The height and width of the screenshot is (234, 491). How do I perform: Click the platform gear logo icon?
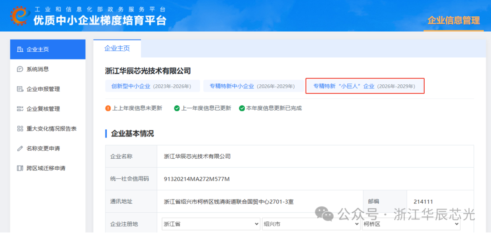click(x=21, y=15)
